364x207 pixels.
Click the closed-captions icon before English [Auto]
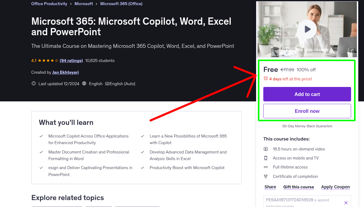click(107, 84)
